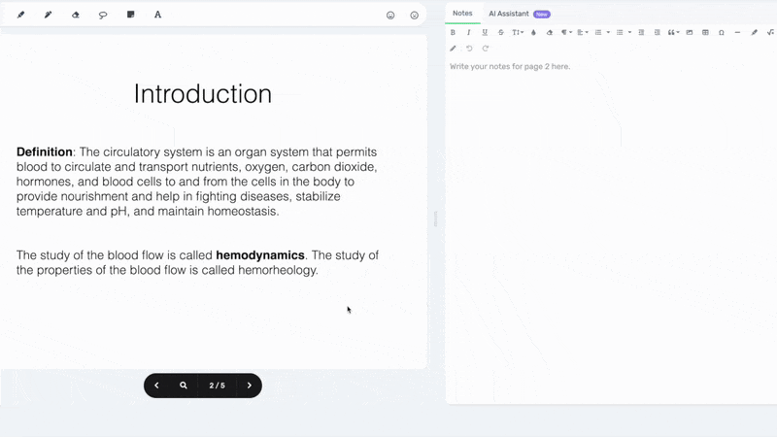Open the notes text color picker

533,32
